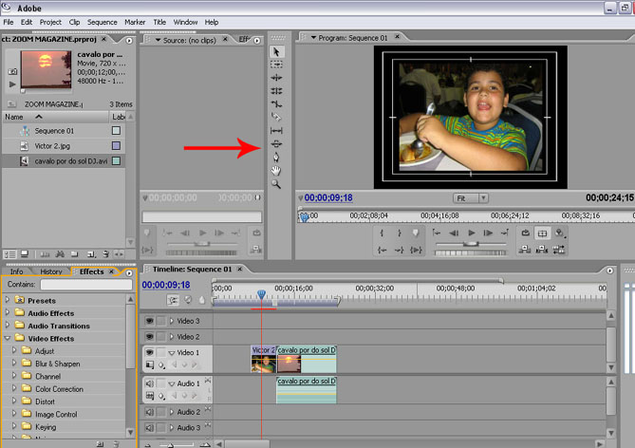Open the Sequence menu
Viewport: 635px width, 448px height.
pyautogui.click(x=102, y=22)
